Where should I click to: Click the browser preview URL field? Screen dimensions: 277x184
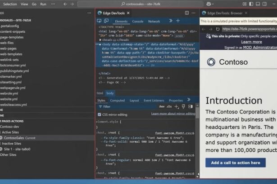click(x=249, y=29)
